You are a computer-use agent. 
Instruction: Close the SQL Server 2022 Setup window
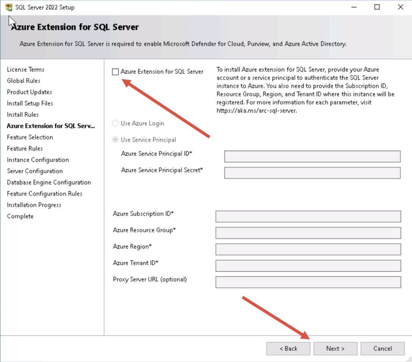pos(400,7)
